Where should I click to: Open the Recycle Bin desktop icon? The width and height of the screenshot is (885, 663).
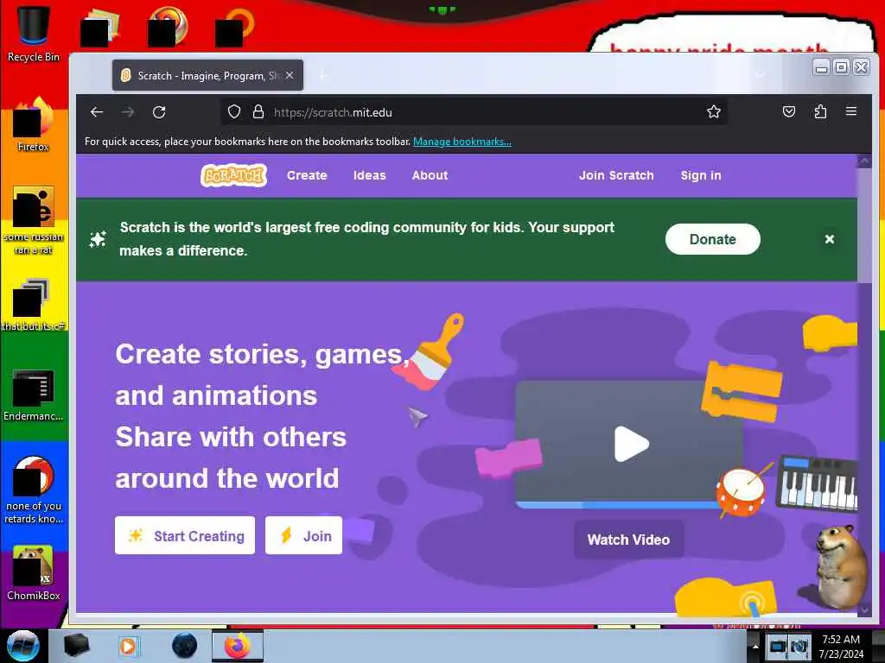click(x=34, y=34)
